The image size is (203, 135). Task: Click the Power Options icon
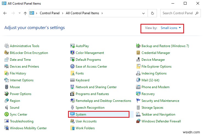pos(7,94)
